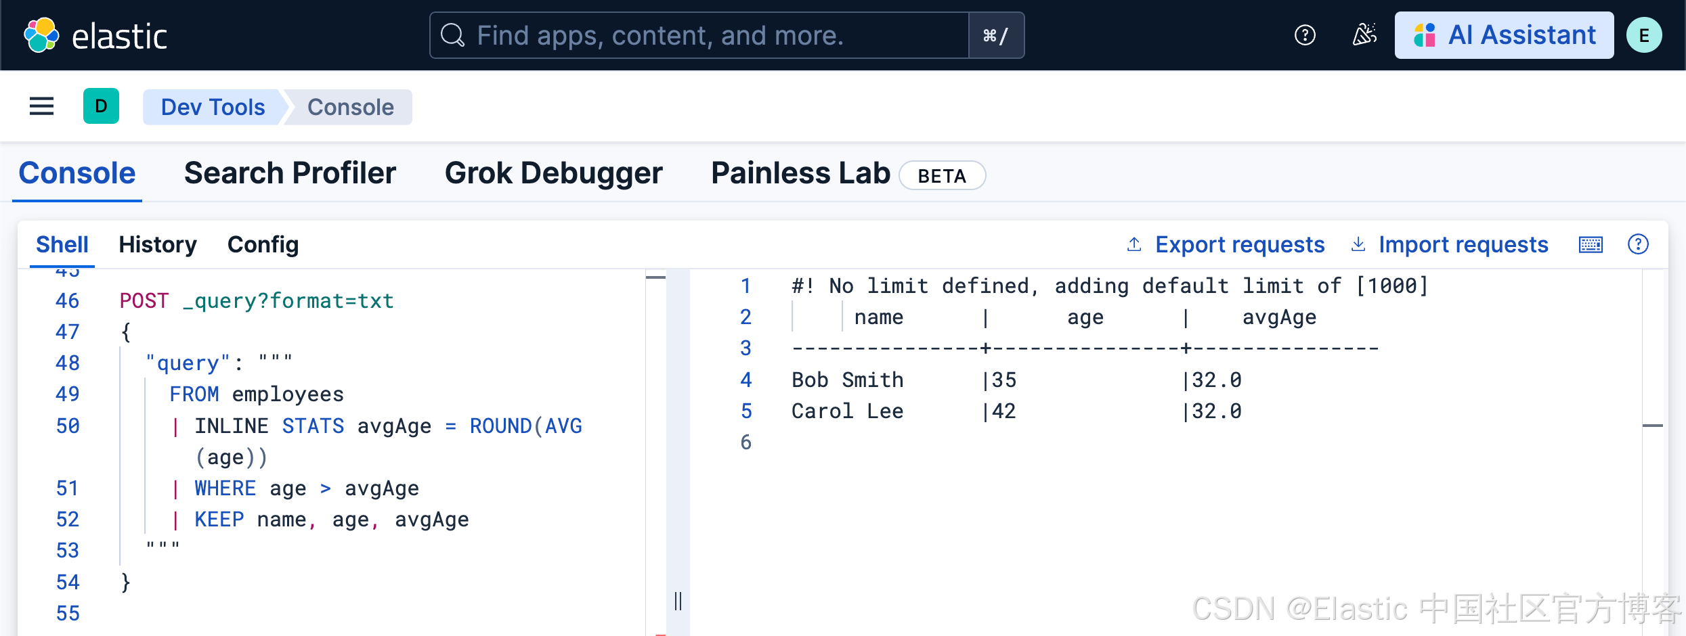The image size is (1686, 636).
Task: Select the Shell tab
Action: pos(62,244)
